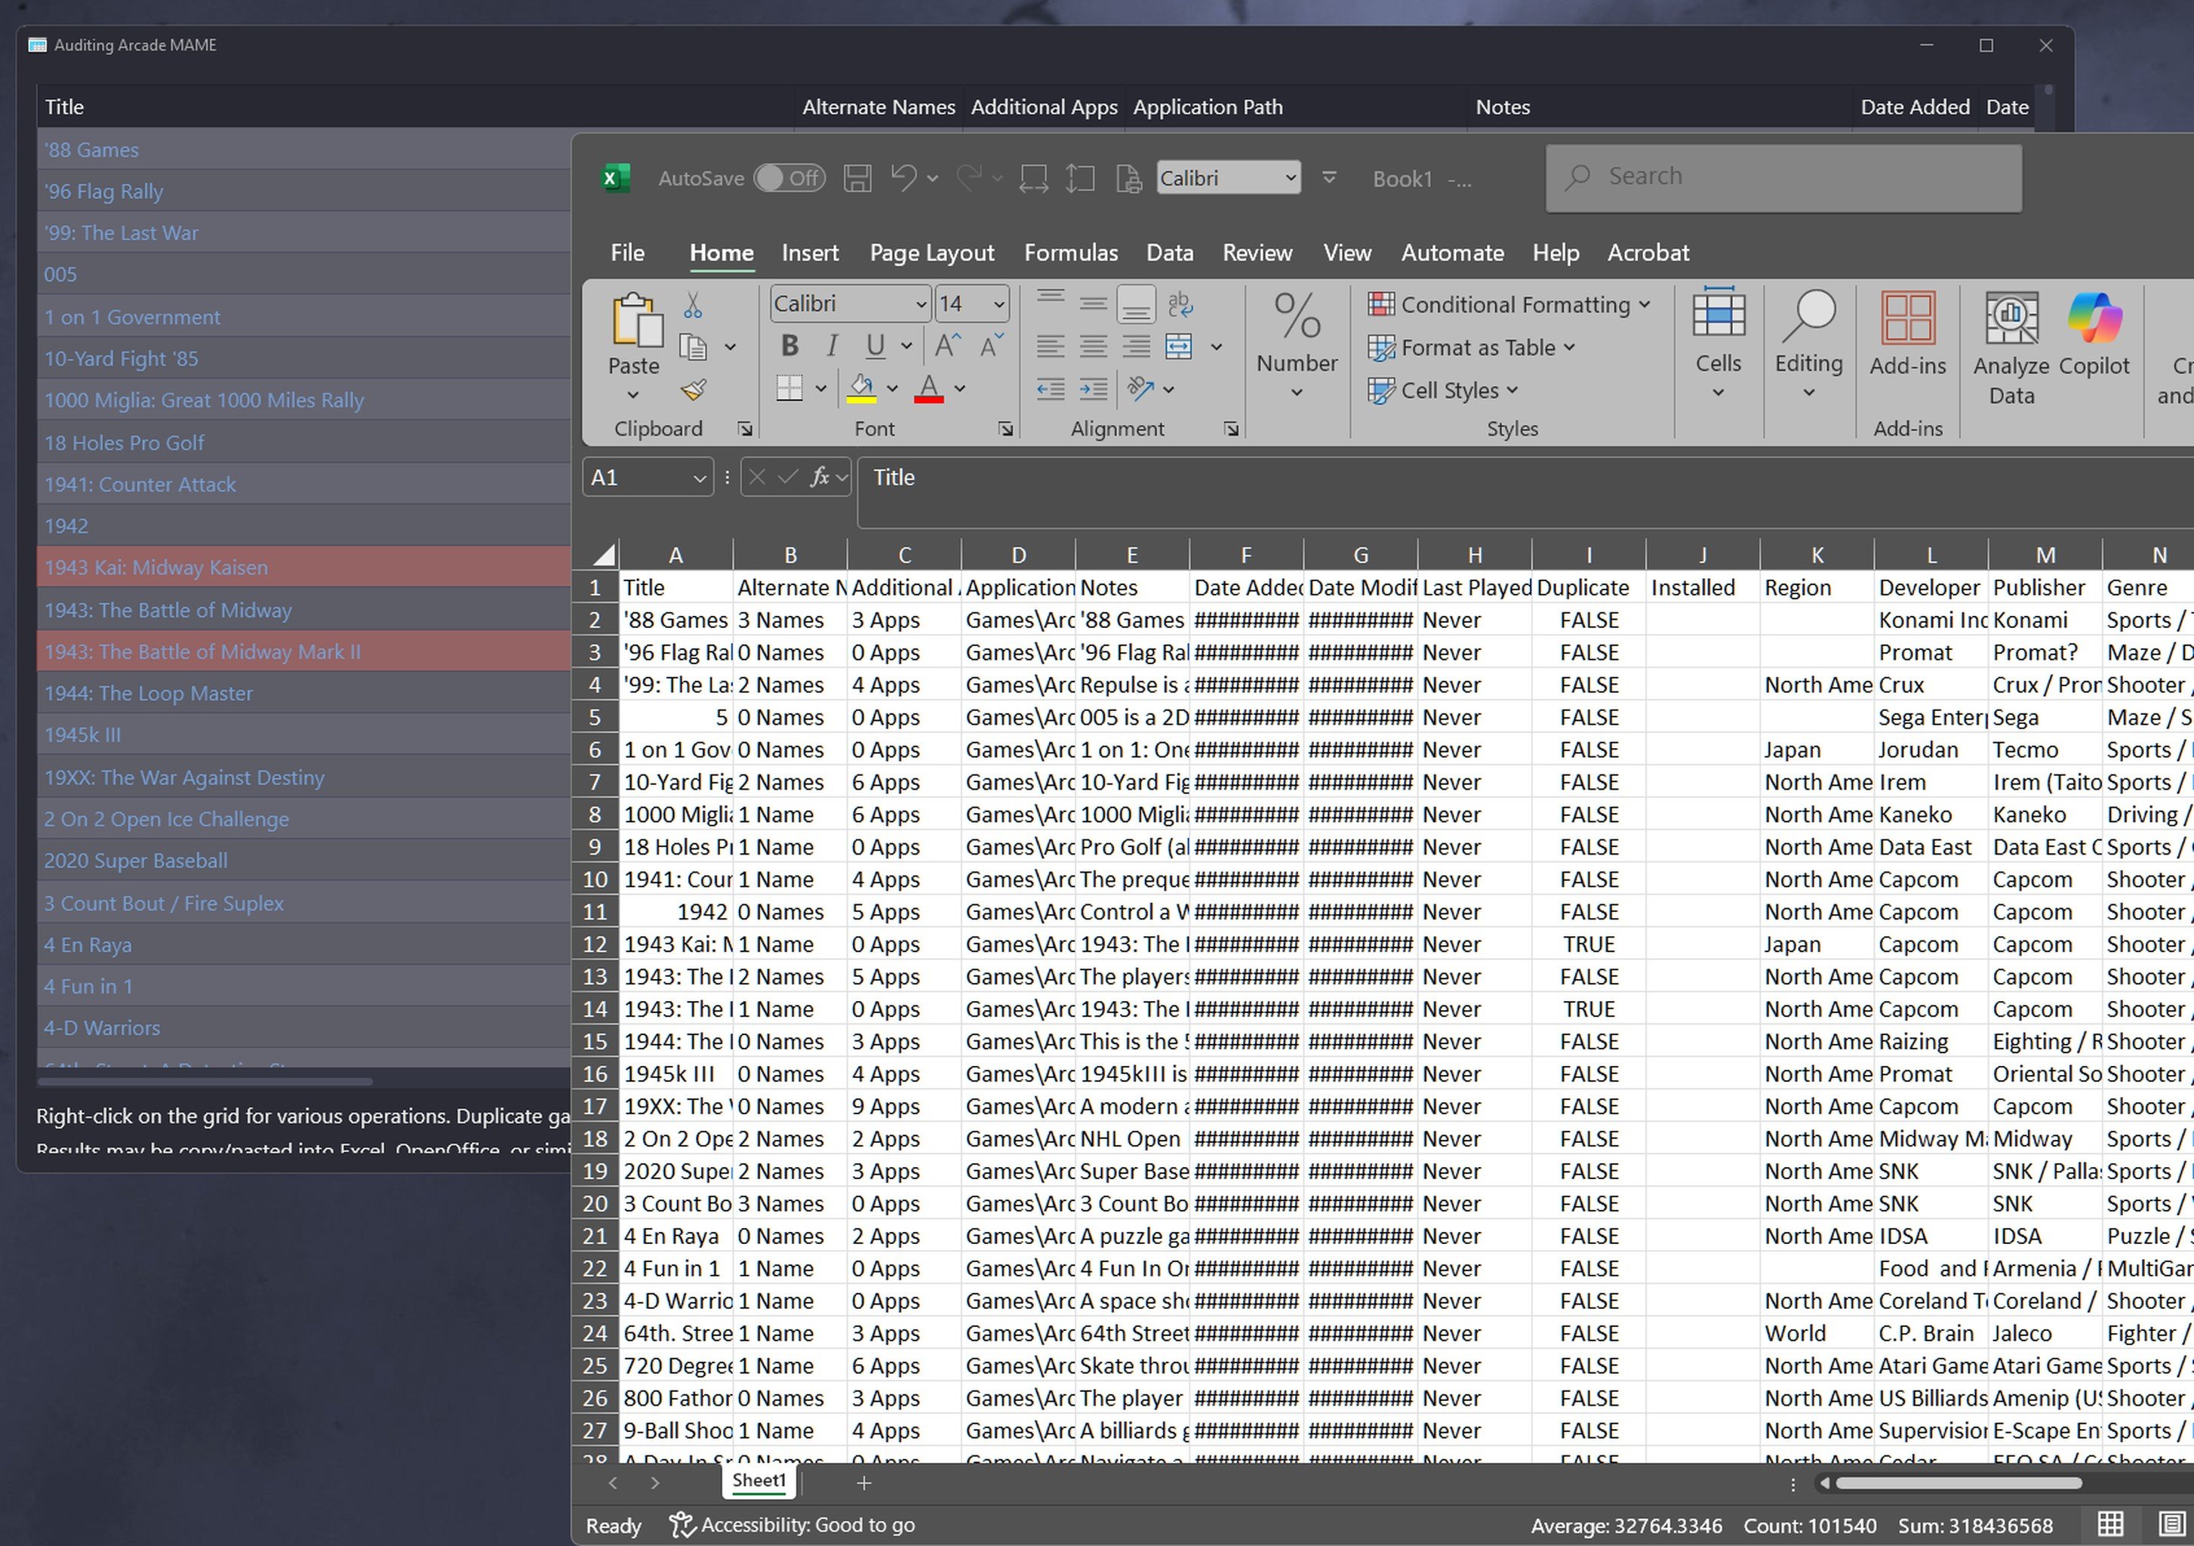Open the font size 14 dropdown
Screen dimensions: 2194x1546
[999, 305]
